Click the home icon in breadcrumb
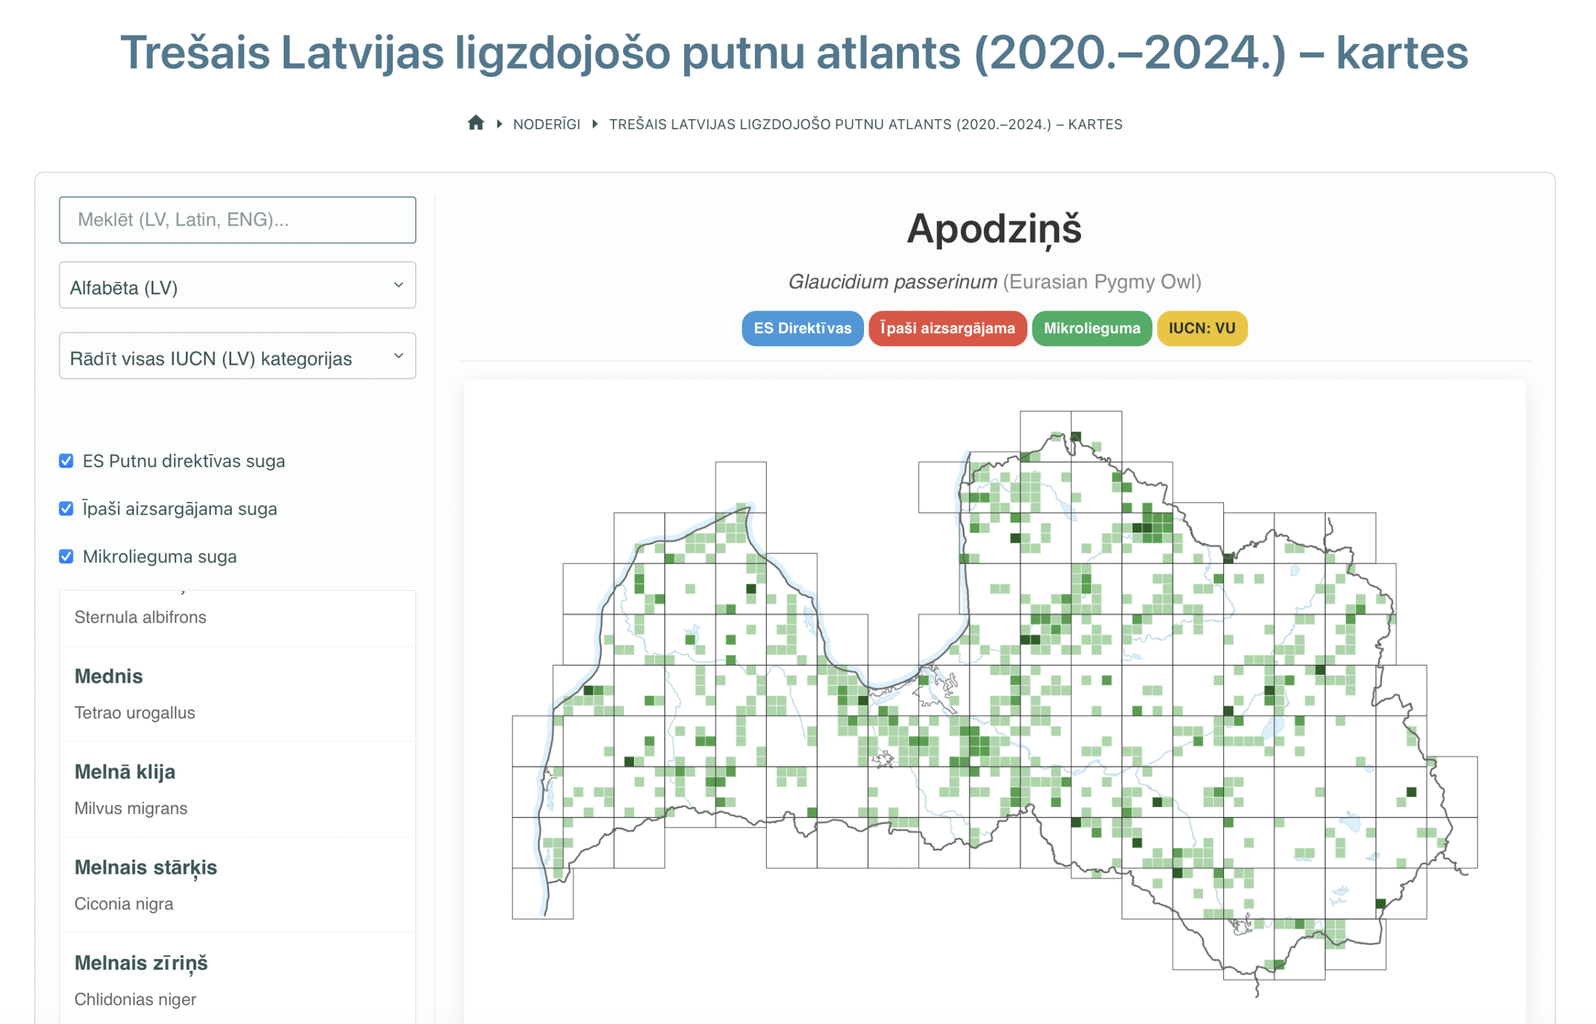Image resolution: width=1596 pixels, height=1024 pixels. [475, 123]
